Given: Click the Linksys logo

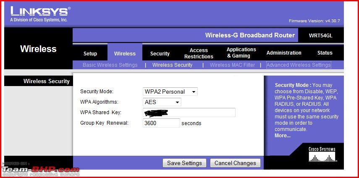Looking at the screenshot, I should click(40, 14).
